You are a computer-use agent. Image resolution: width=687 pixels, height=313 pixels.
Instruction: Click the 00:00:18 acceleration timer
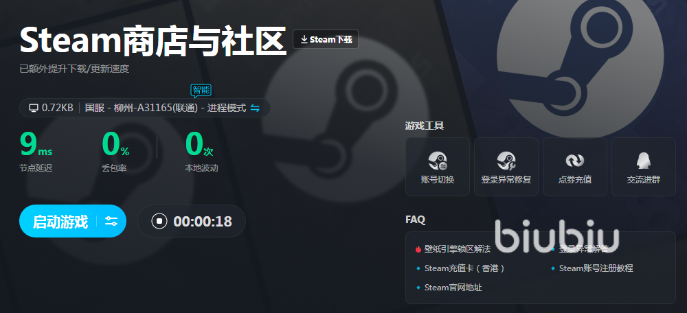(203, 222)
